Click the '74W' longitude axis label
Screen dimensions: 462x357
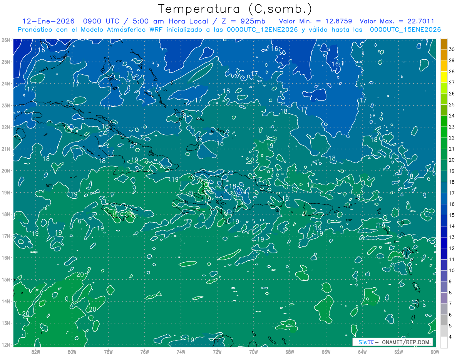click(181, 352)
